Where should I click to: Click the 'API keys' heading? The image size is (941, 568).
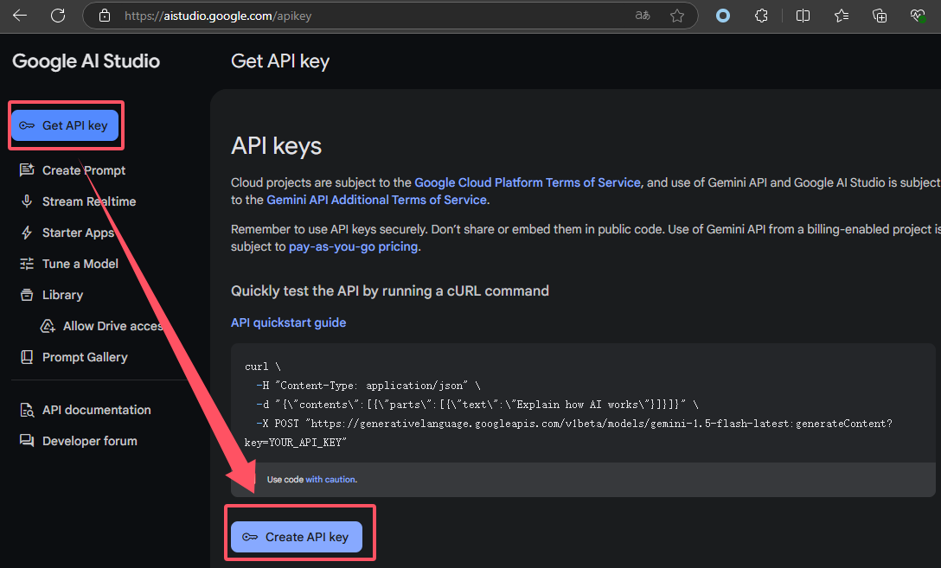click(276, 146)
